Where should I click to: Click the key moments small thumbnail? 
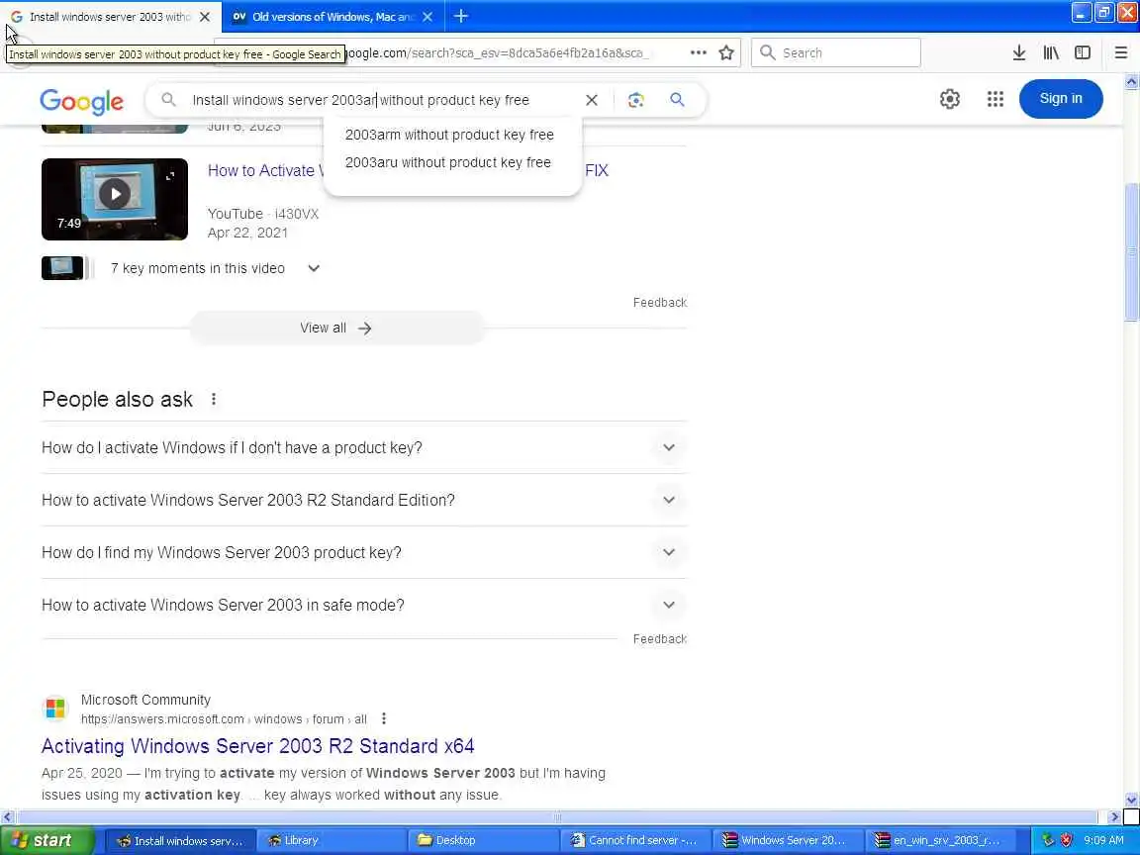point(62,268)
